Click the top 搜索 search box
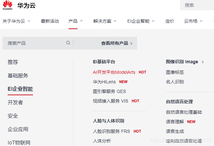 point(197,5)
